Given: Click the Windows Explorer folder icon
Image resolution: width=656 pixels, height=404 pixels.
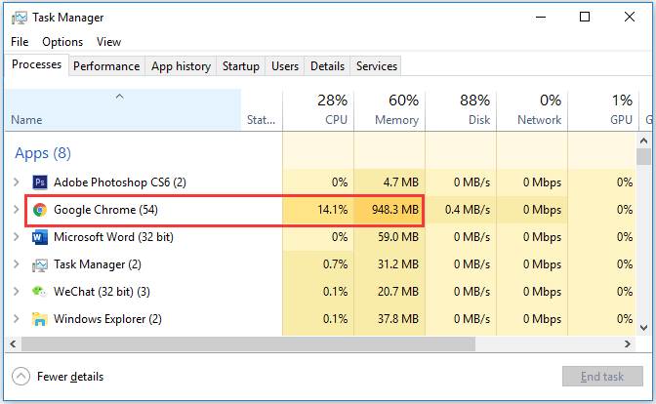Looking at the screenshot, I should coord(40,319).
